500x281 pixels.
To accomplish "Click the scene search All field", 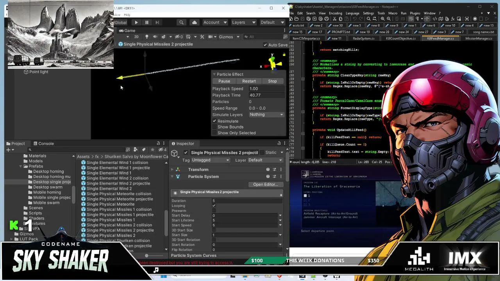I will (x=264, y=37).
